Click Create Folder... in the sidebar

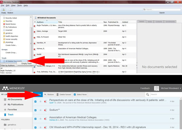point(11,45)
